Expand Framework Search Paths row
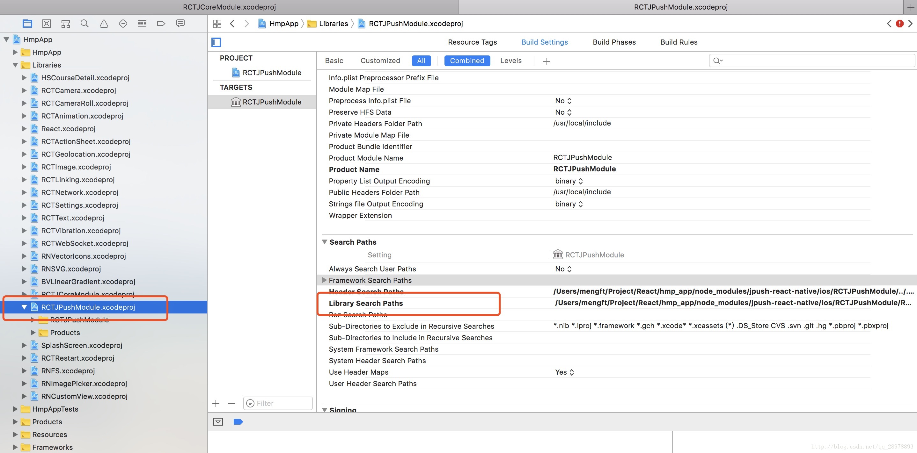 [323, 280]
